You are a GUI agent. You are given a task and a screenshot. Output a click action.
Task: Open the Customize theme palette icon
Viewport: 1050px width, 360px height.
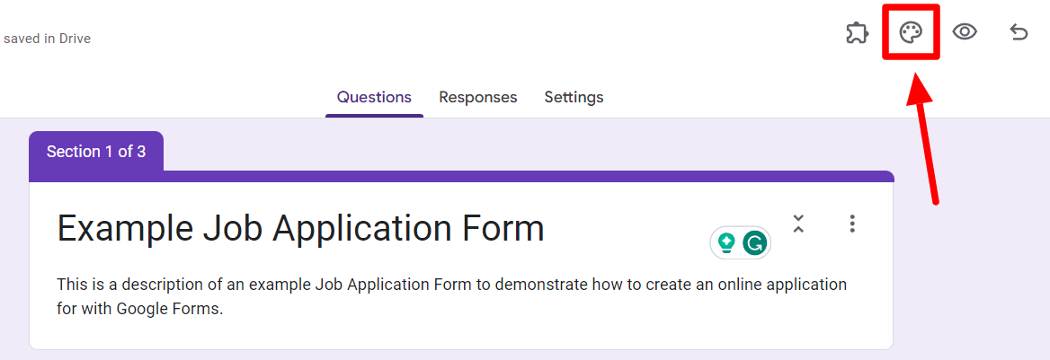tap(911, 32)
